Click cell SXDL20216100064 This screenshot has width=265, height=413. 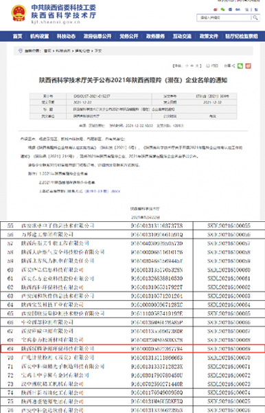coord(229,304)
